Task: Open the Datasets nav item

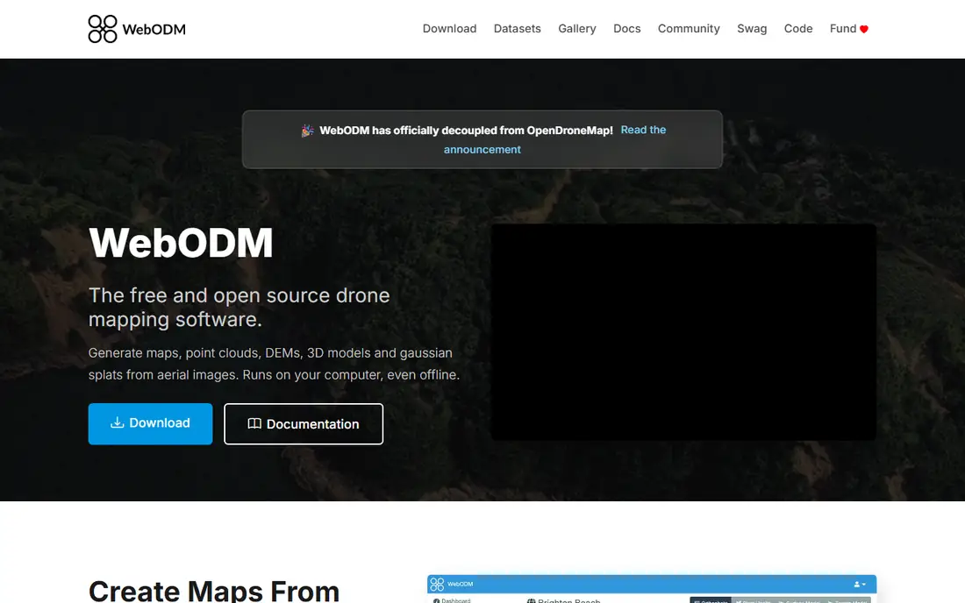Action: [517, 29]
